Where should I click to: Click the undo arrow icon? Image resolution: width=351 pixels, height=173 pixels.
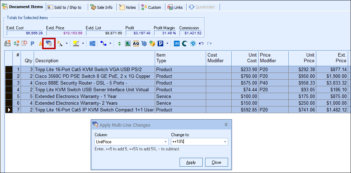tap(201, 44)
